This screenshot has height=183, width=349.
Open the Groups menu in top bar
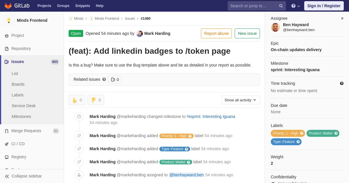click(x=63, y=6)
